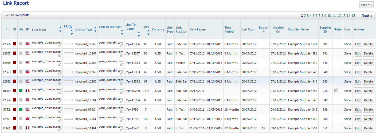Screen dimensions: 376x133
Task: Delete the link entry 11461
Action: (x=368, y=128)
